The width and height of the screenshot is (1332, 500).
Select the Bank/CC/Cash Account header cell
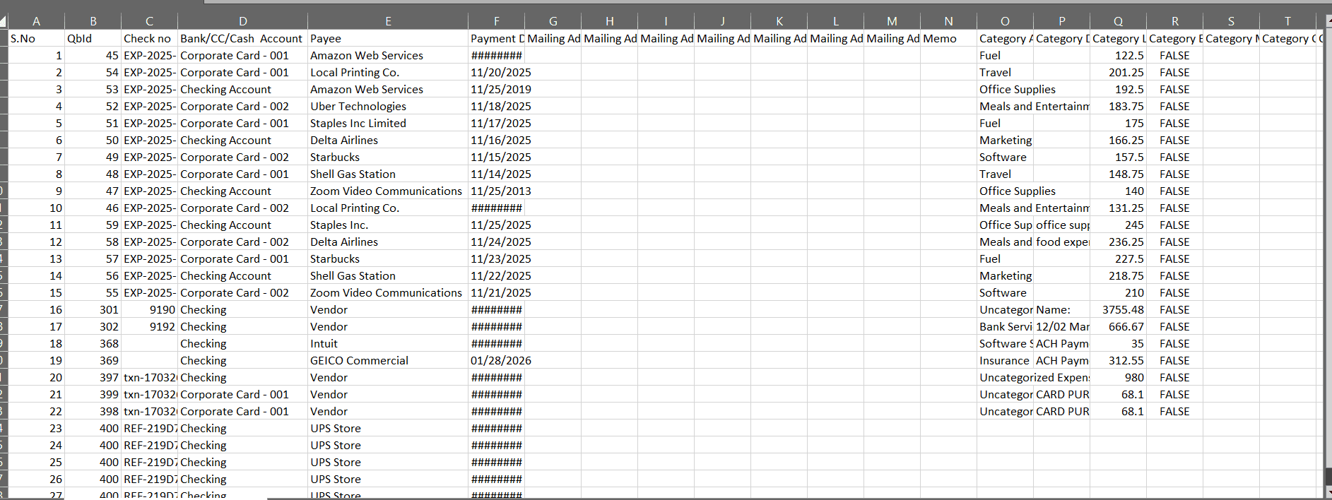(242, 38)
